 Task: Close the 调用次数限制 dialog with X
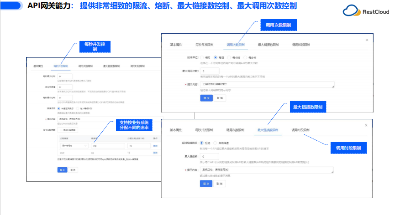click(367, 40)
